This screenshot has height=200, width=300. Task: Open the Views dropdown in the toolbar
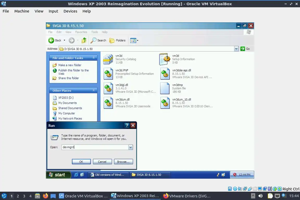pyautogui.click(x=134, y=40)
